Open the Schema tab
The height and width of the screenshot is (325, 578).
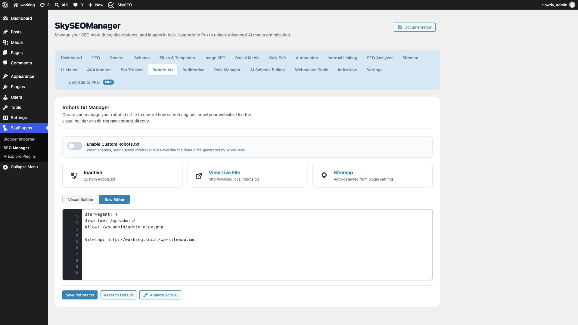(x=142, y=58)
